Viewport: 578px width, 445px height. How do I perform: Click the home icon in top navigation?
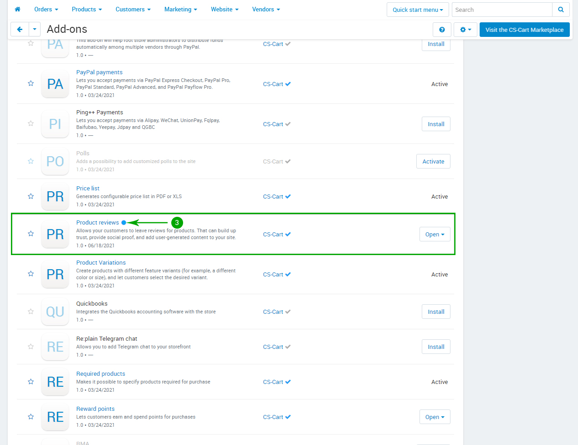click(x=17, y=9)
